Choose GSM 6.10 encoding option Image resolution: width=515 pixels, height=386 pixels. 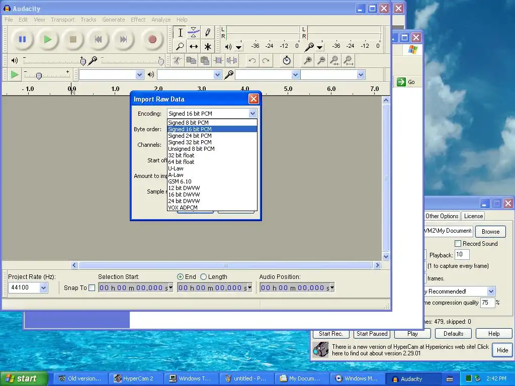click(x=212, y=181)
